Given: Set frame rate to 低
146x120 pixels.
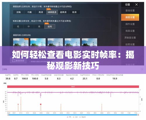Looking at the screenshot, I should click(x=18, y=26).
